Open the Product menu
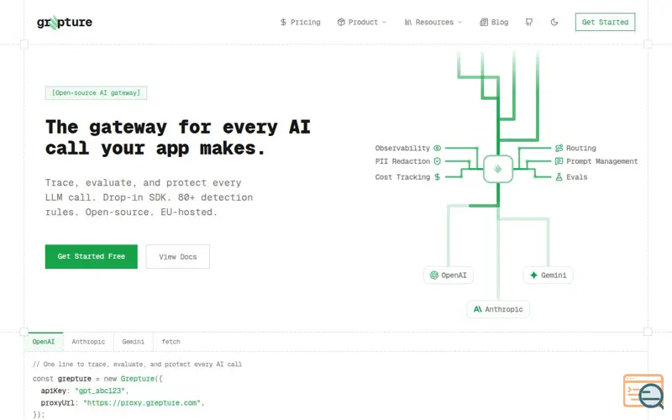 [x=362, y=23]
